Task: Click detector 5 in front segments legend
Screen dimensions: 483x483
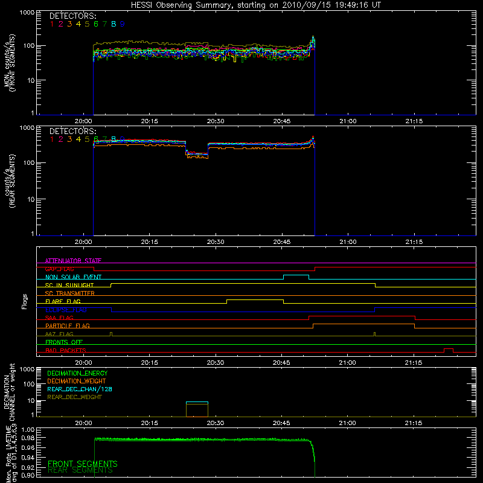Action: pyautogui.click(x=87, y=24)
